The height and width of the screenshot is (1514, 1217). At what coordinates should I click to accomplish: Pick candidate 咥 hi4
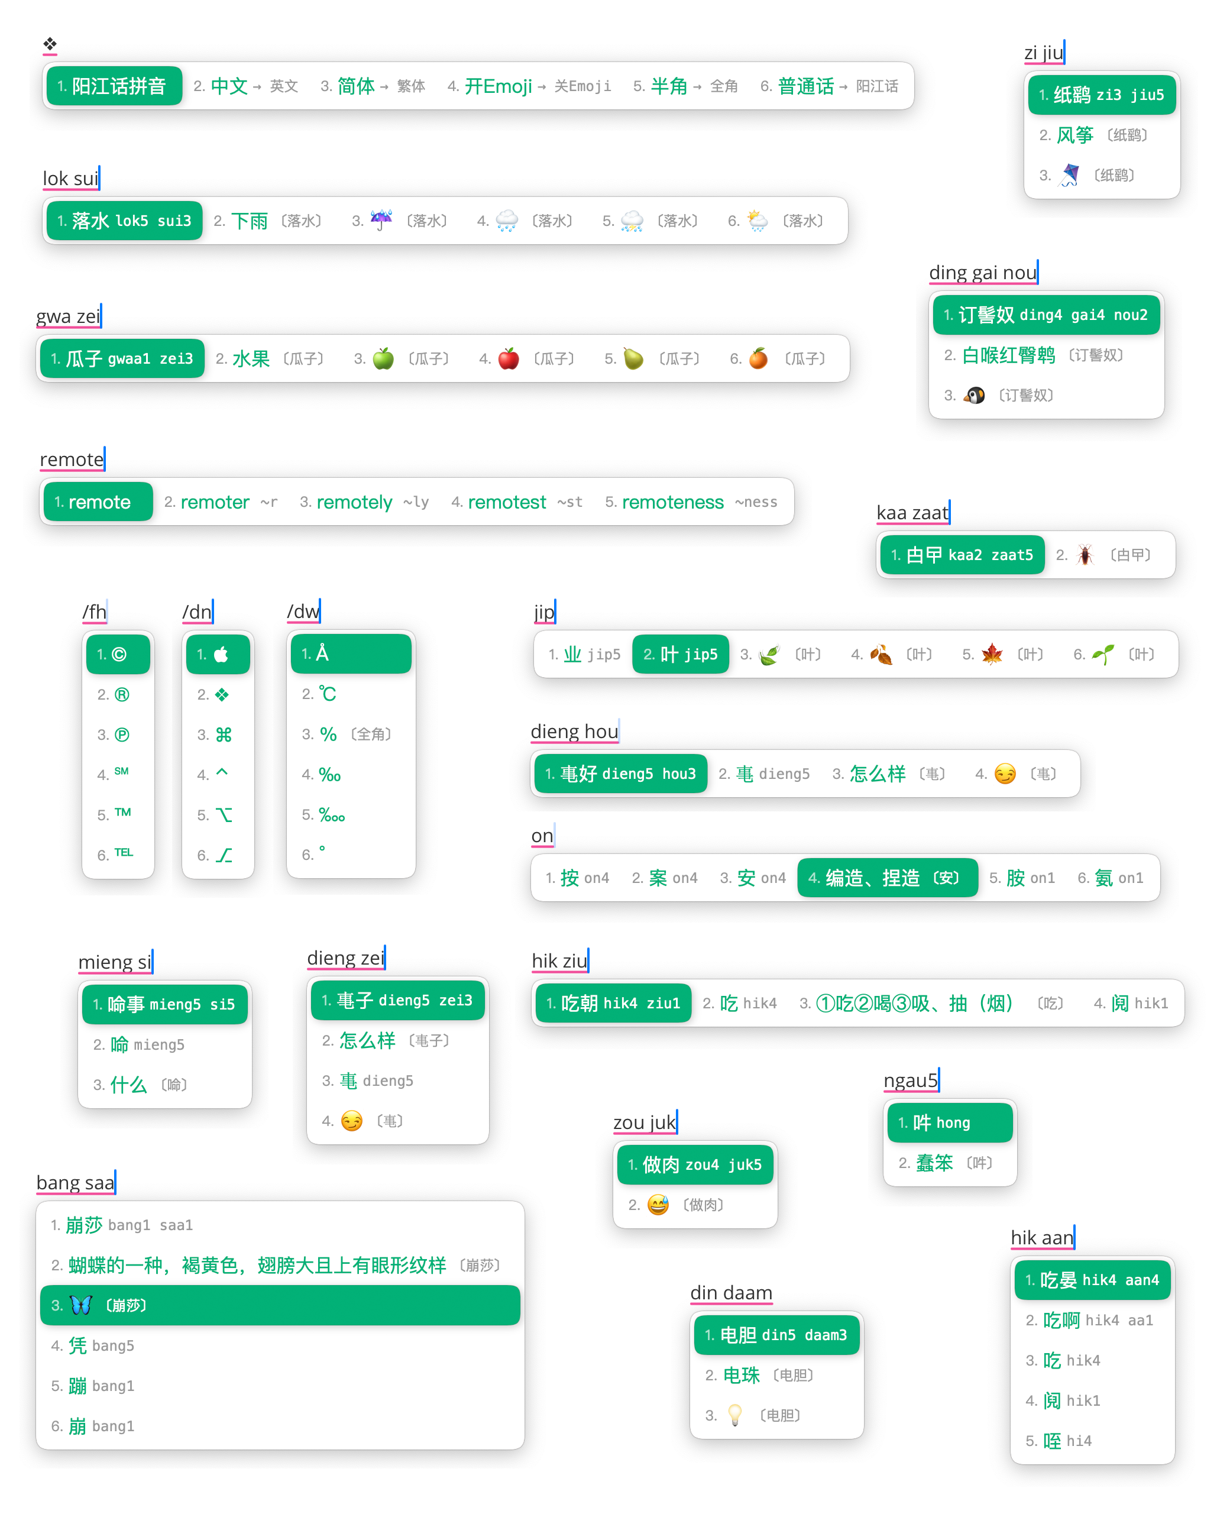(x=1059, y=1440)
